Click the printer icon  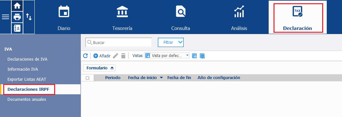pos(17,17)
